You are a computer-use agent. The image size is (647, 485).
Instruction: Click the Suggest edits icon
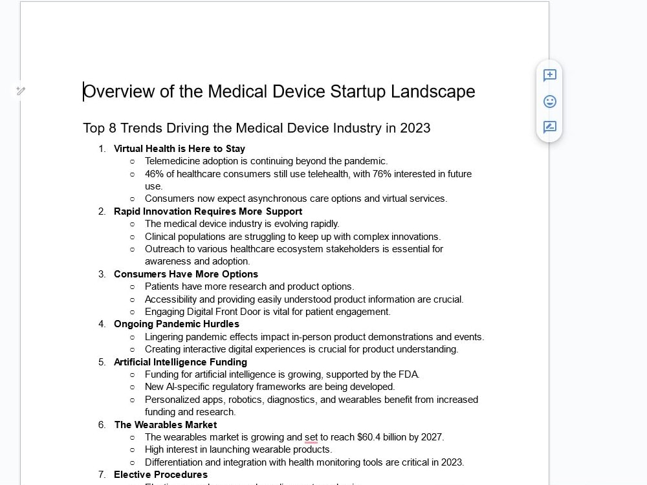point(549,127)
